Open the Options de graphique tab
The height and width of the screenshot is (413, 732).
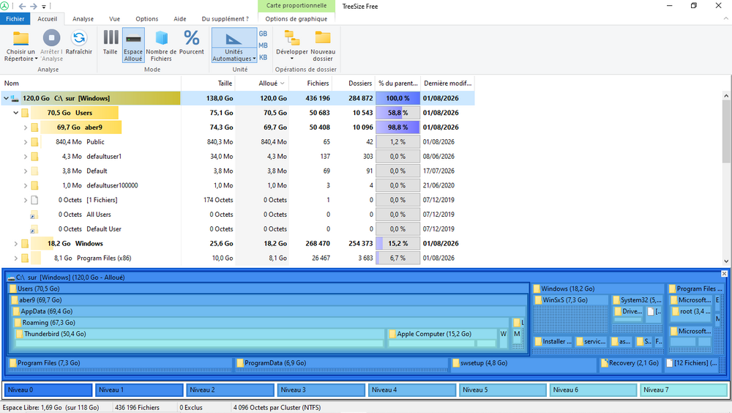point(296,19)
